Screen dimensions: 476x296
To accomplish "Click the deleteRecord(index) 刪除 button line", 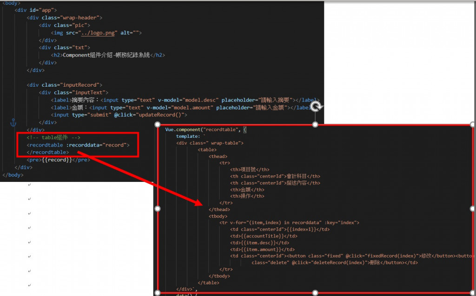I will point(335,263).
